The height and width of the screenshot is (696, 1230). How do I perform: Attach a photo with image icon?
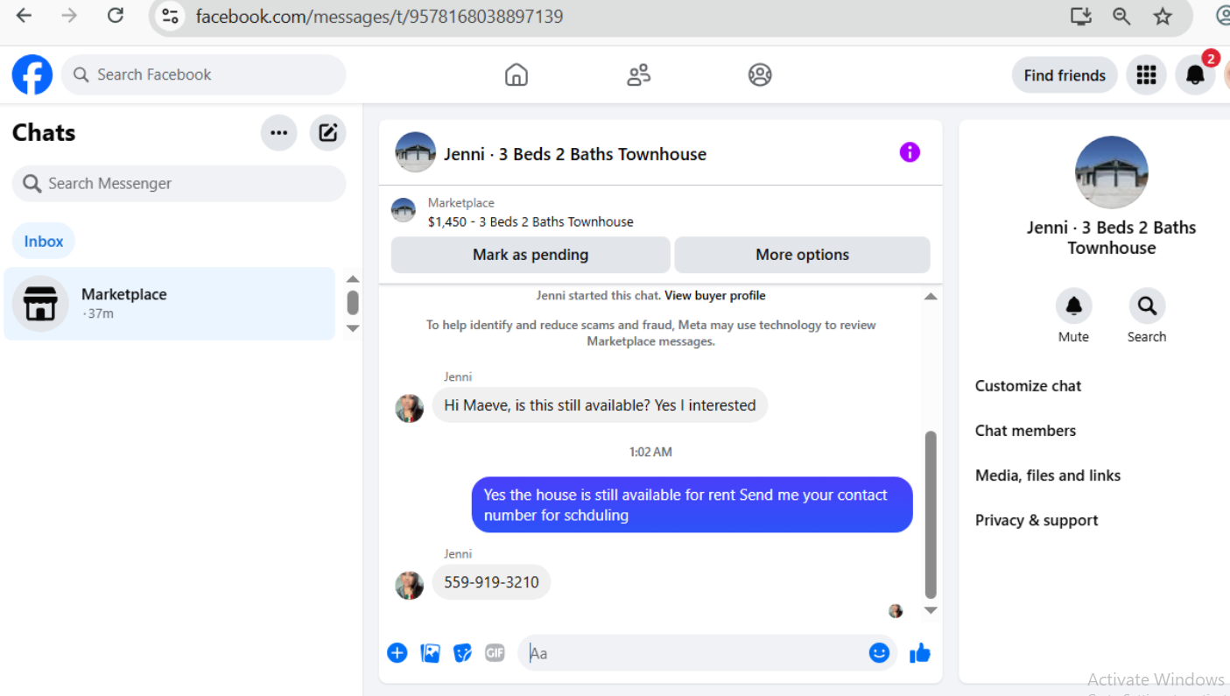(x=430, y=652)
